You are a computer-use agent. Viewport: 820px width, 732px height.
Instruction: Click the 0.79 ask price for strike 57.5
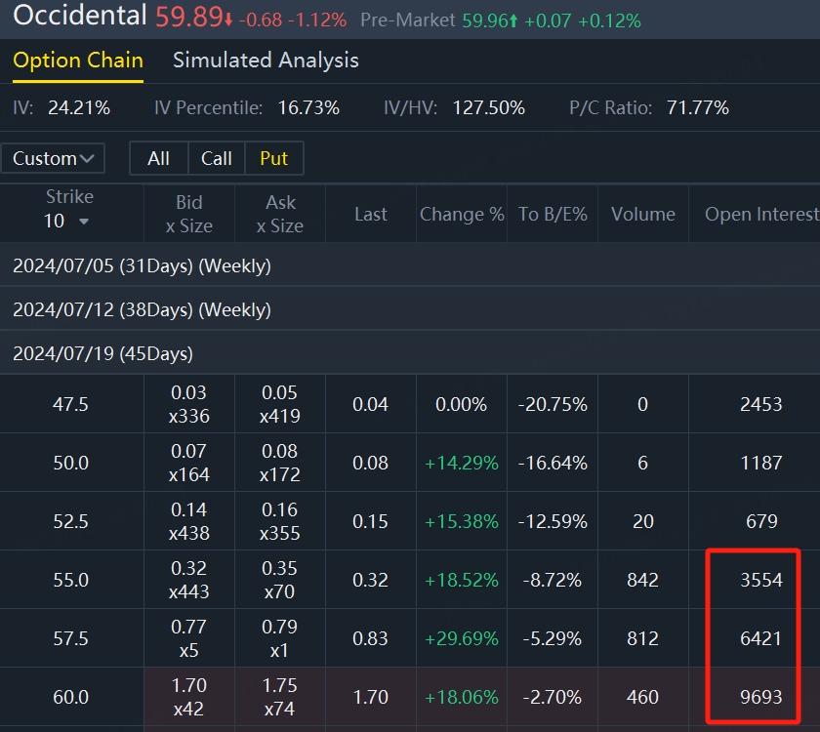pyautogui.click(x=280, y=628)
